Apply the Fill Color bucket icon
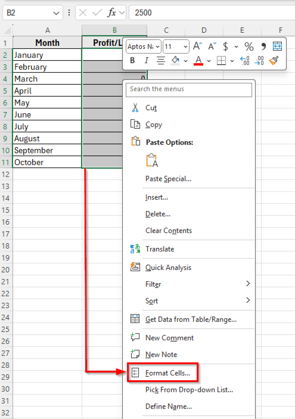The width and height of the screenshot is (295, 419). point(175,60)
